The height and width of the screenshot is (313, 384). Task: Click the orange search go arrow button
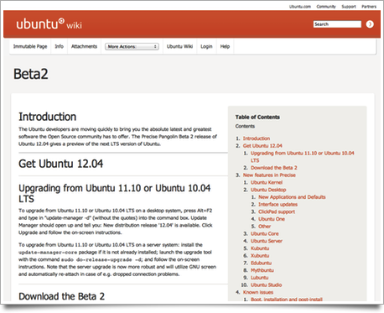click(370, 24)
